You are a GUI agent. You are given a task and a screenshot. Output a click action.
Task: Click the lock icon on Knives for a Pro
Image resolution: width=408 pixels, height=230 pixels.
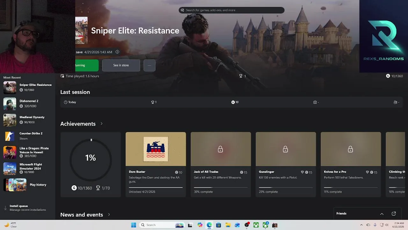(350, 149)
